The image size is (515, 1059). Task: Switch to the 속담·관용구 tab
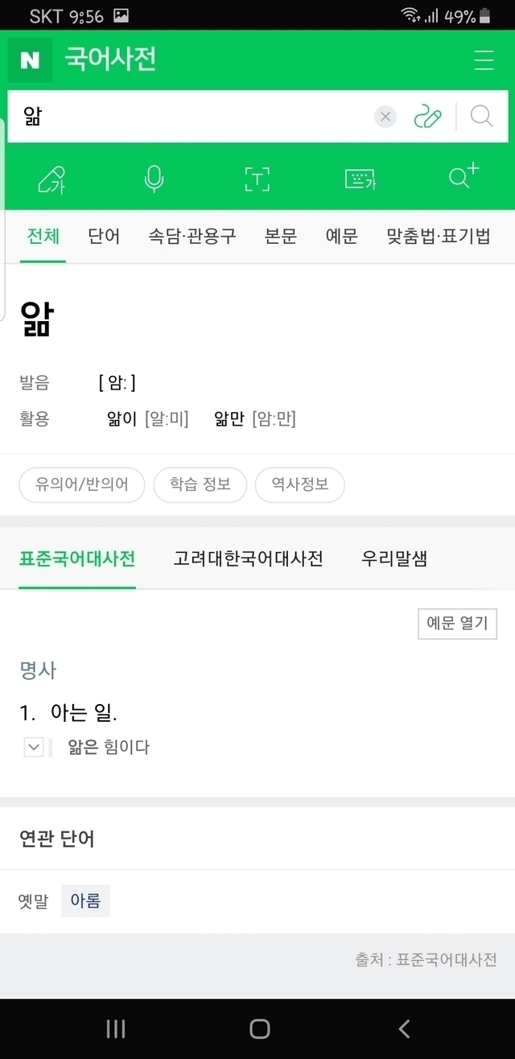192,237
